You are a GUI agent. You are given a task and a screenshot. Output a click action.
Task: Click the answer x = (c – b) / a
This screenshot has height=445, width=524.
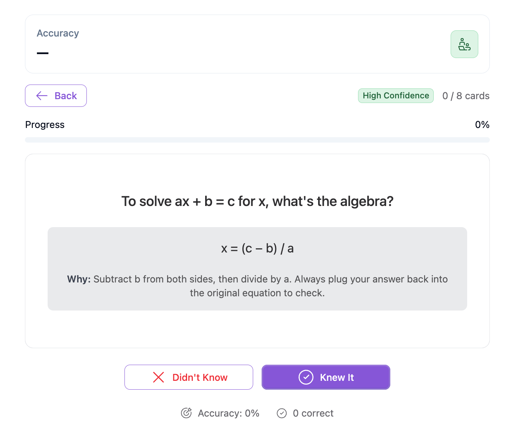(257, 249)
